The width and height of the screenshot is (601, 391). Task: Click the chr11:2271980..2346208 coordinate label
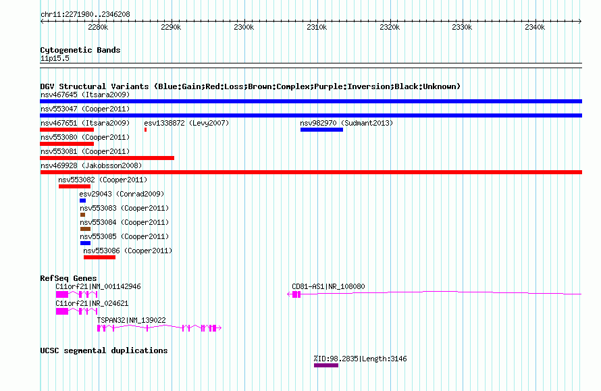85,14
